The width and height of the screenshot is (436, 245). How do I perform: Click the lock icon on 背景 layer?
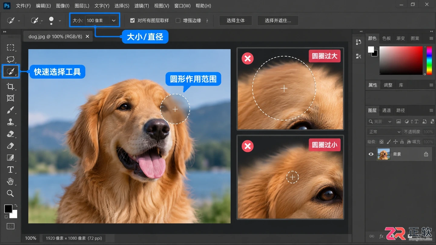[426, 154]
